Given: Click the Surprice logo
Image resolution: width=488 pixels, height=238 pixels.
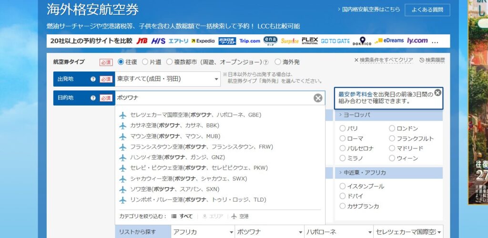Looking at the screenshot, I should click(289, 41).
